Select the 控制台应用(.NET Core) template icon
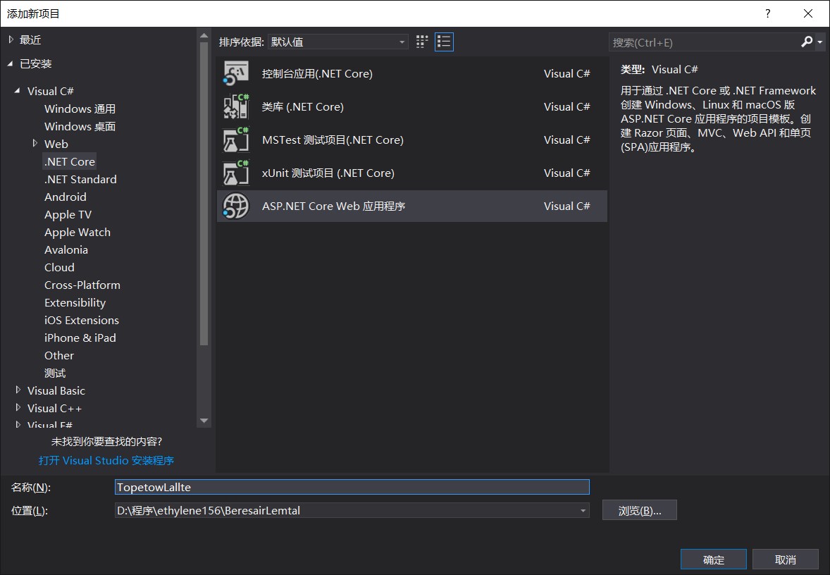 tap(235, 73)
